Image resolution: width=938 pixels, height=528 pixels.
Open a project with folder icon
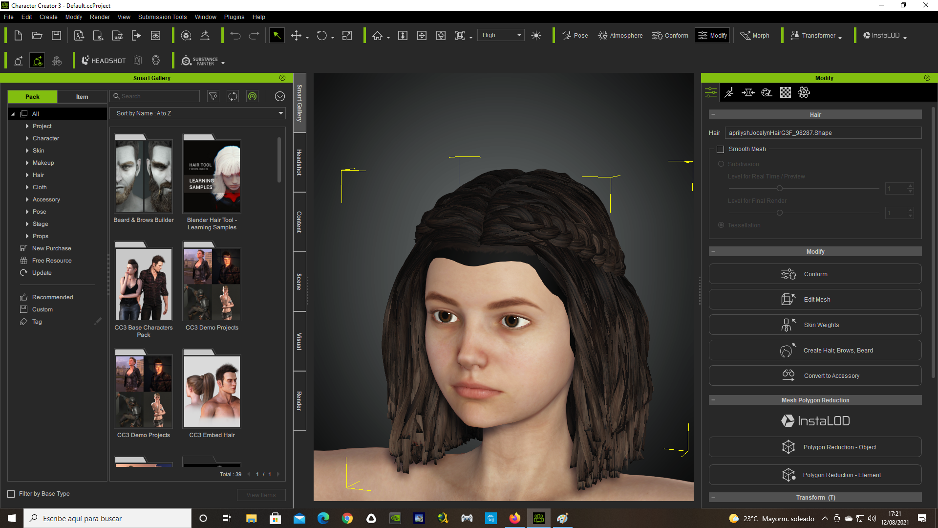pos(37,35)
